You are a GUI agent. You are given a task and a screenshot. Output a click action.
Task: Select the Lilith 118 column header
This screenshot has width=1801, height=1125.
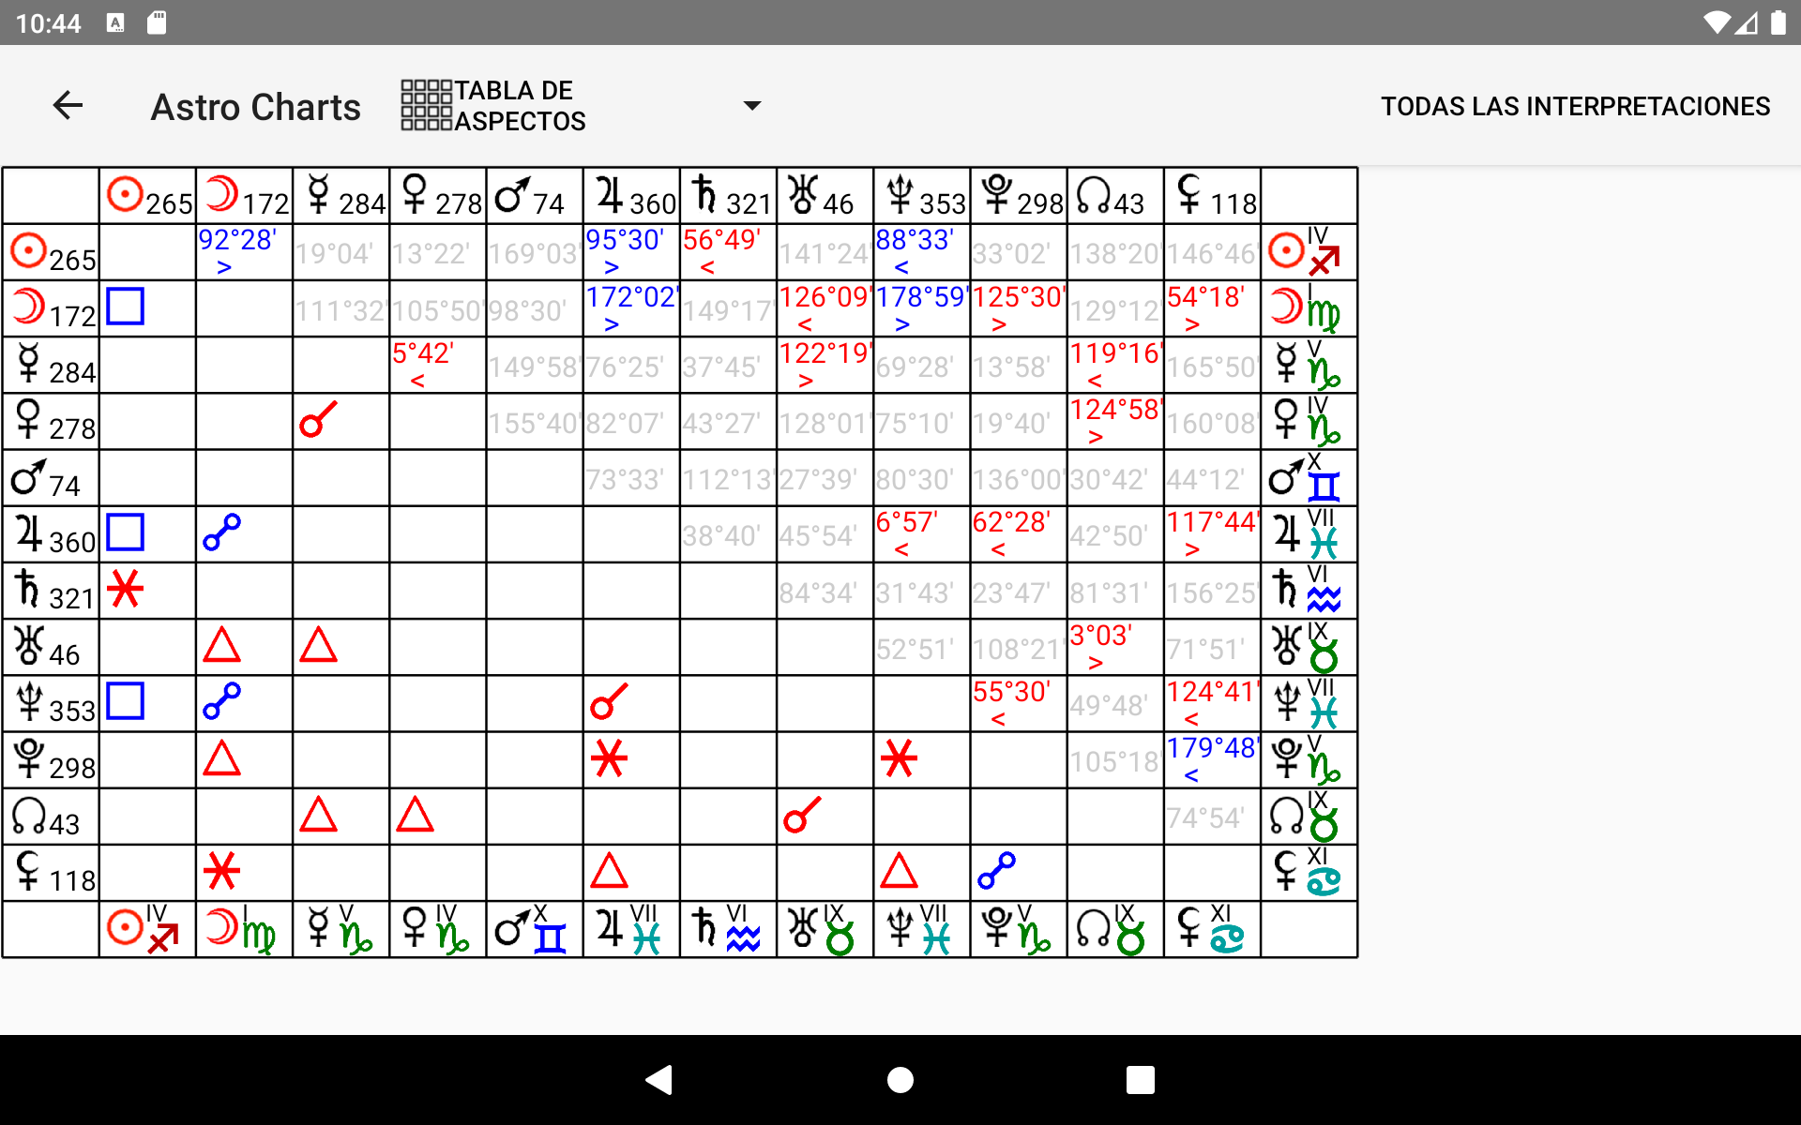1214,196
